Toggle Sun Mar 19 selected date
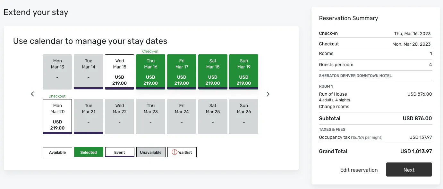Image resolution: width=443 pixels, height=189 pixels. coord(244,72)
